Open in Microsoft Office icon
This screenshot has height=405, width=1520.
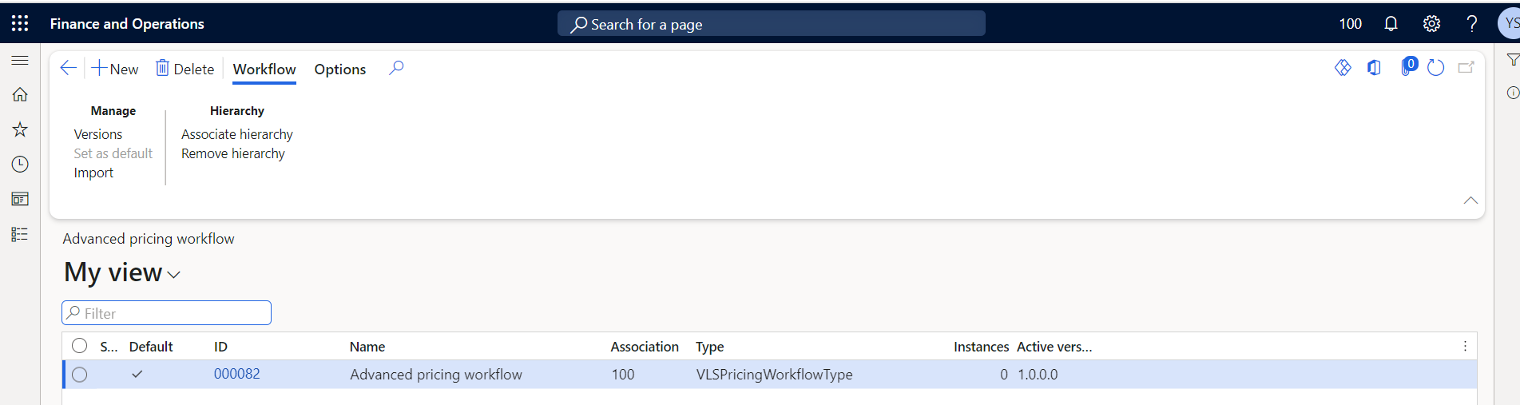[1375, 68]
